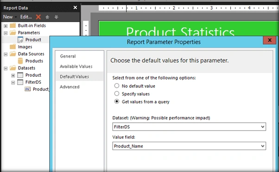
Task: Select the Product_Name field icon under FilterDS
Action: (x=28, y=89)
